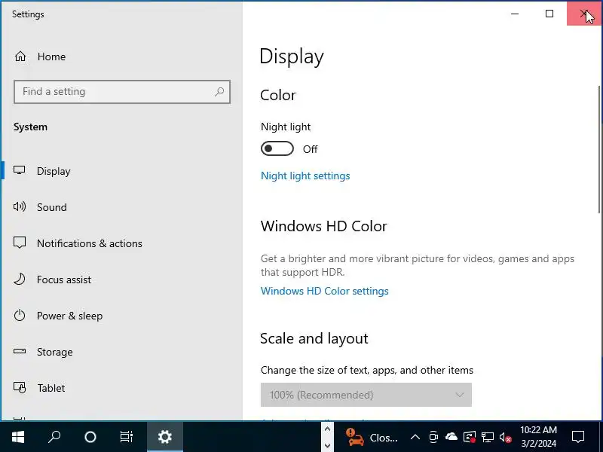
Task: Select the Storage drive icon
Action: 20,351
